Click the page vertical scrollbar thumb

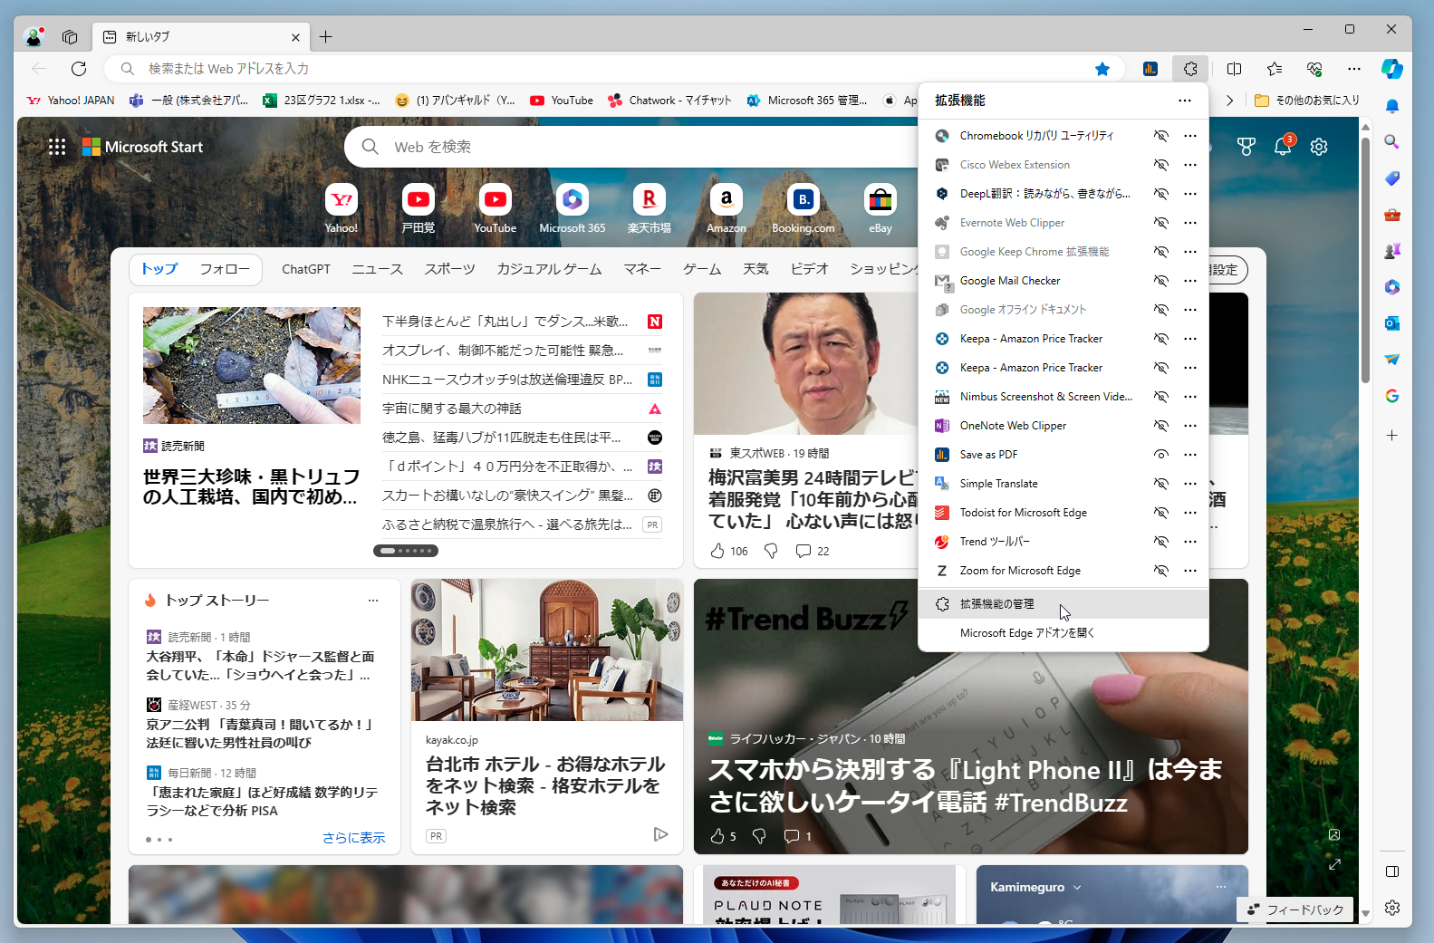coord(1366,260)
